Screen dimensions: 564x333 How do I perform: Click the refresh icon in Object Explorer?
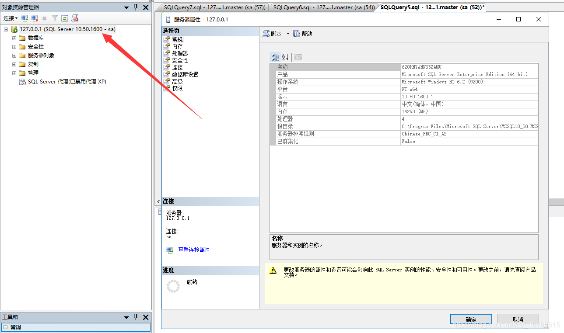[x=65, y=18]
